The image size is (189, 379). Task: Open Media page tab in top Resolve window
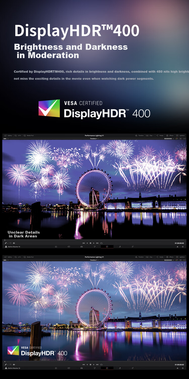(56, 247)
